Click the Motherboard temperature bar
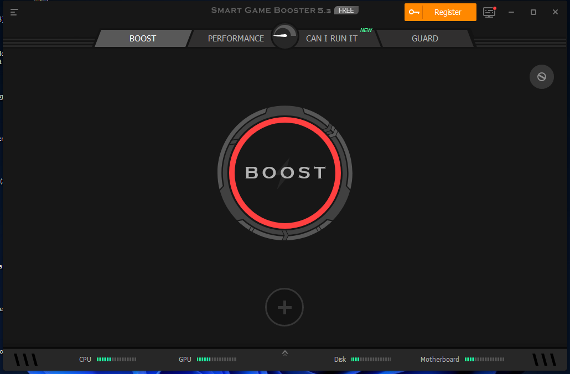Viewport: 570px width, 374px height. 485,360
